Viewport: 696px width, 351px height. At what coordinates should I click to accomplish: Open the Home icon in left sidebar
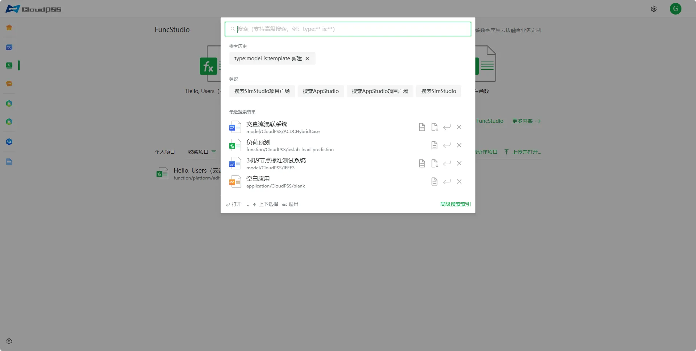pos(9,28)
